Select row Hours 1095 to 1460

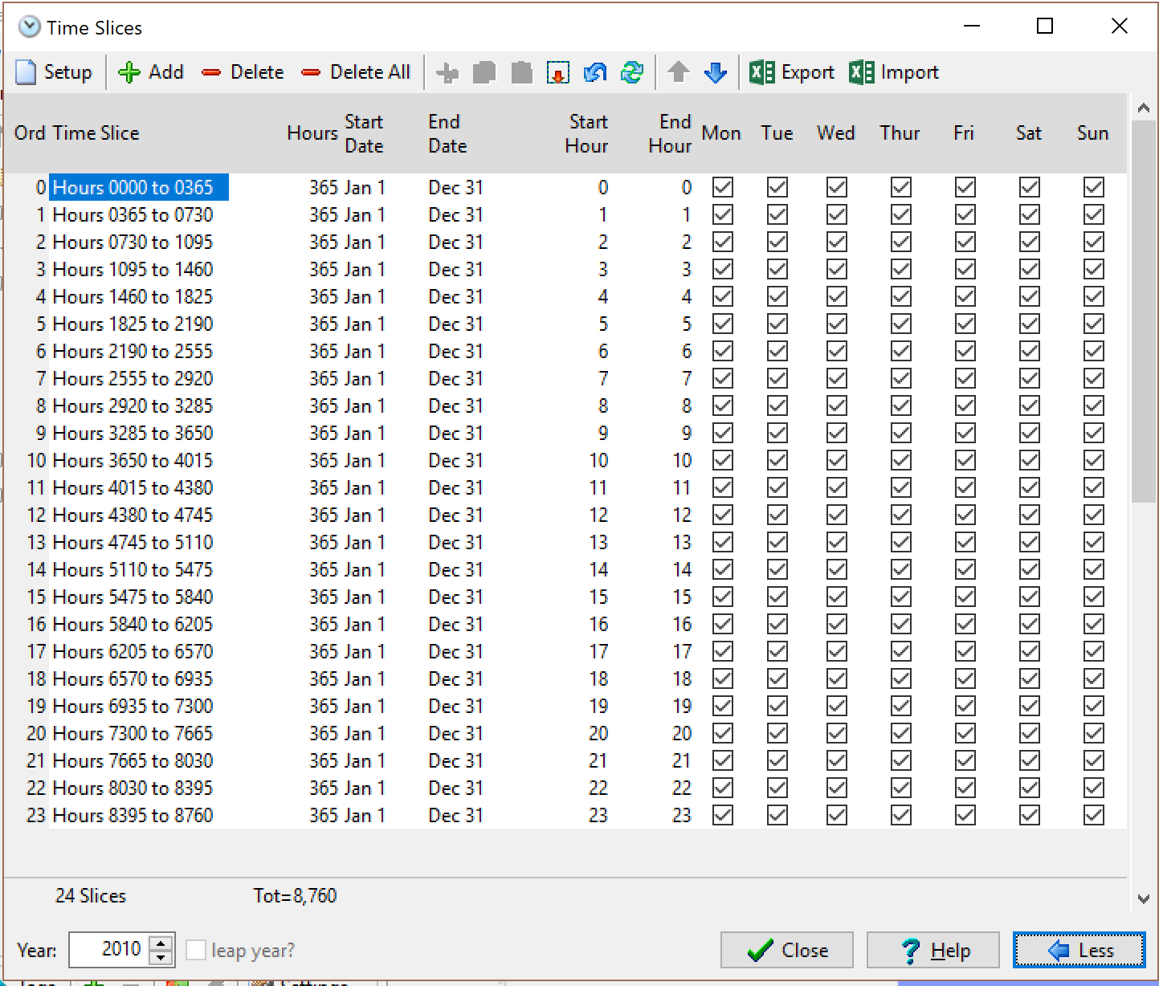(565, 269)
